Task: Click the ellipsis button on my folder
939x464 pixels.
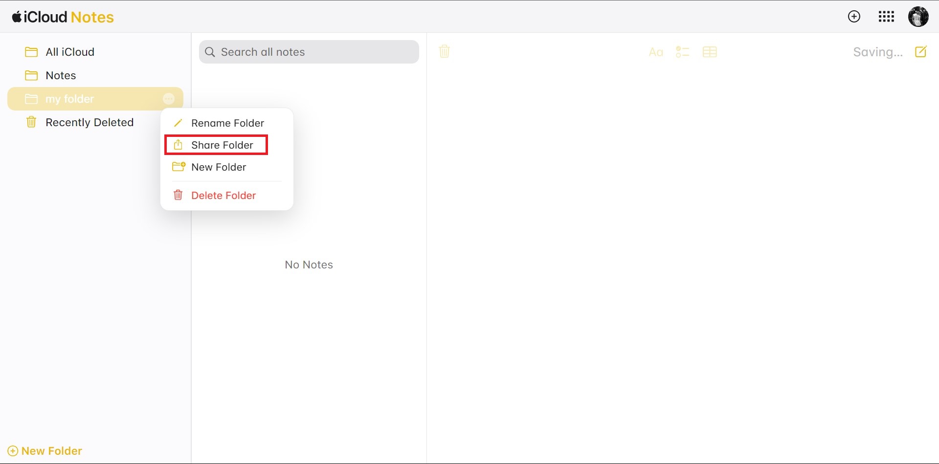Action: pyautogui.click(x=169, y=99)
